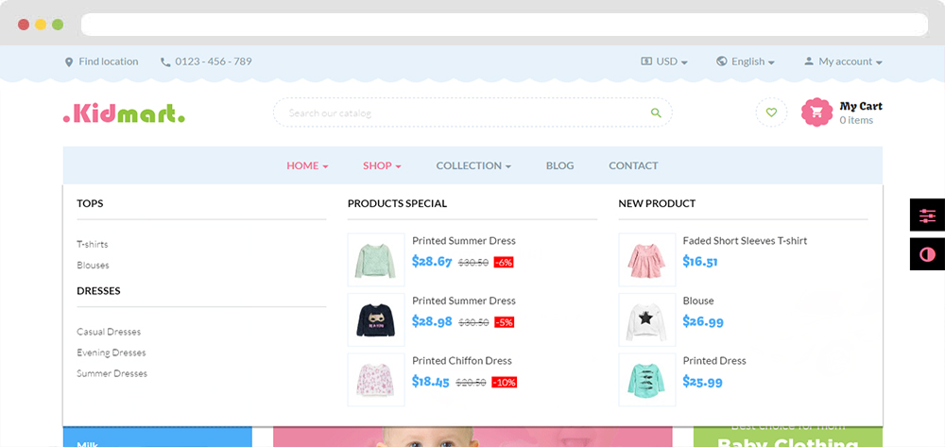Open the Blouses category link
The height and width of the screenshot is (447, 945).
[x=93, y=265]
